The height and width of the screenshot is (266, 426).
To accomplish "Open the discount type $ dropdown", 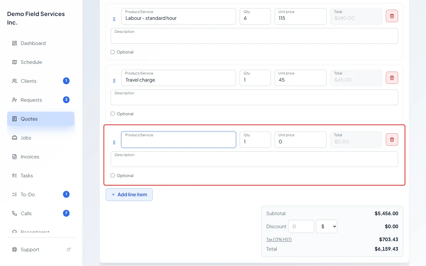I will (x=327, y=226).
